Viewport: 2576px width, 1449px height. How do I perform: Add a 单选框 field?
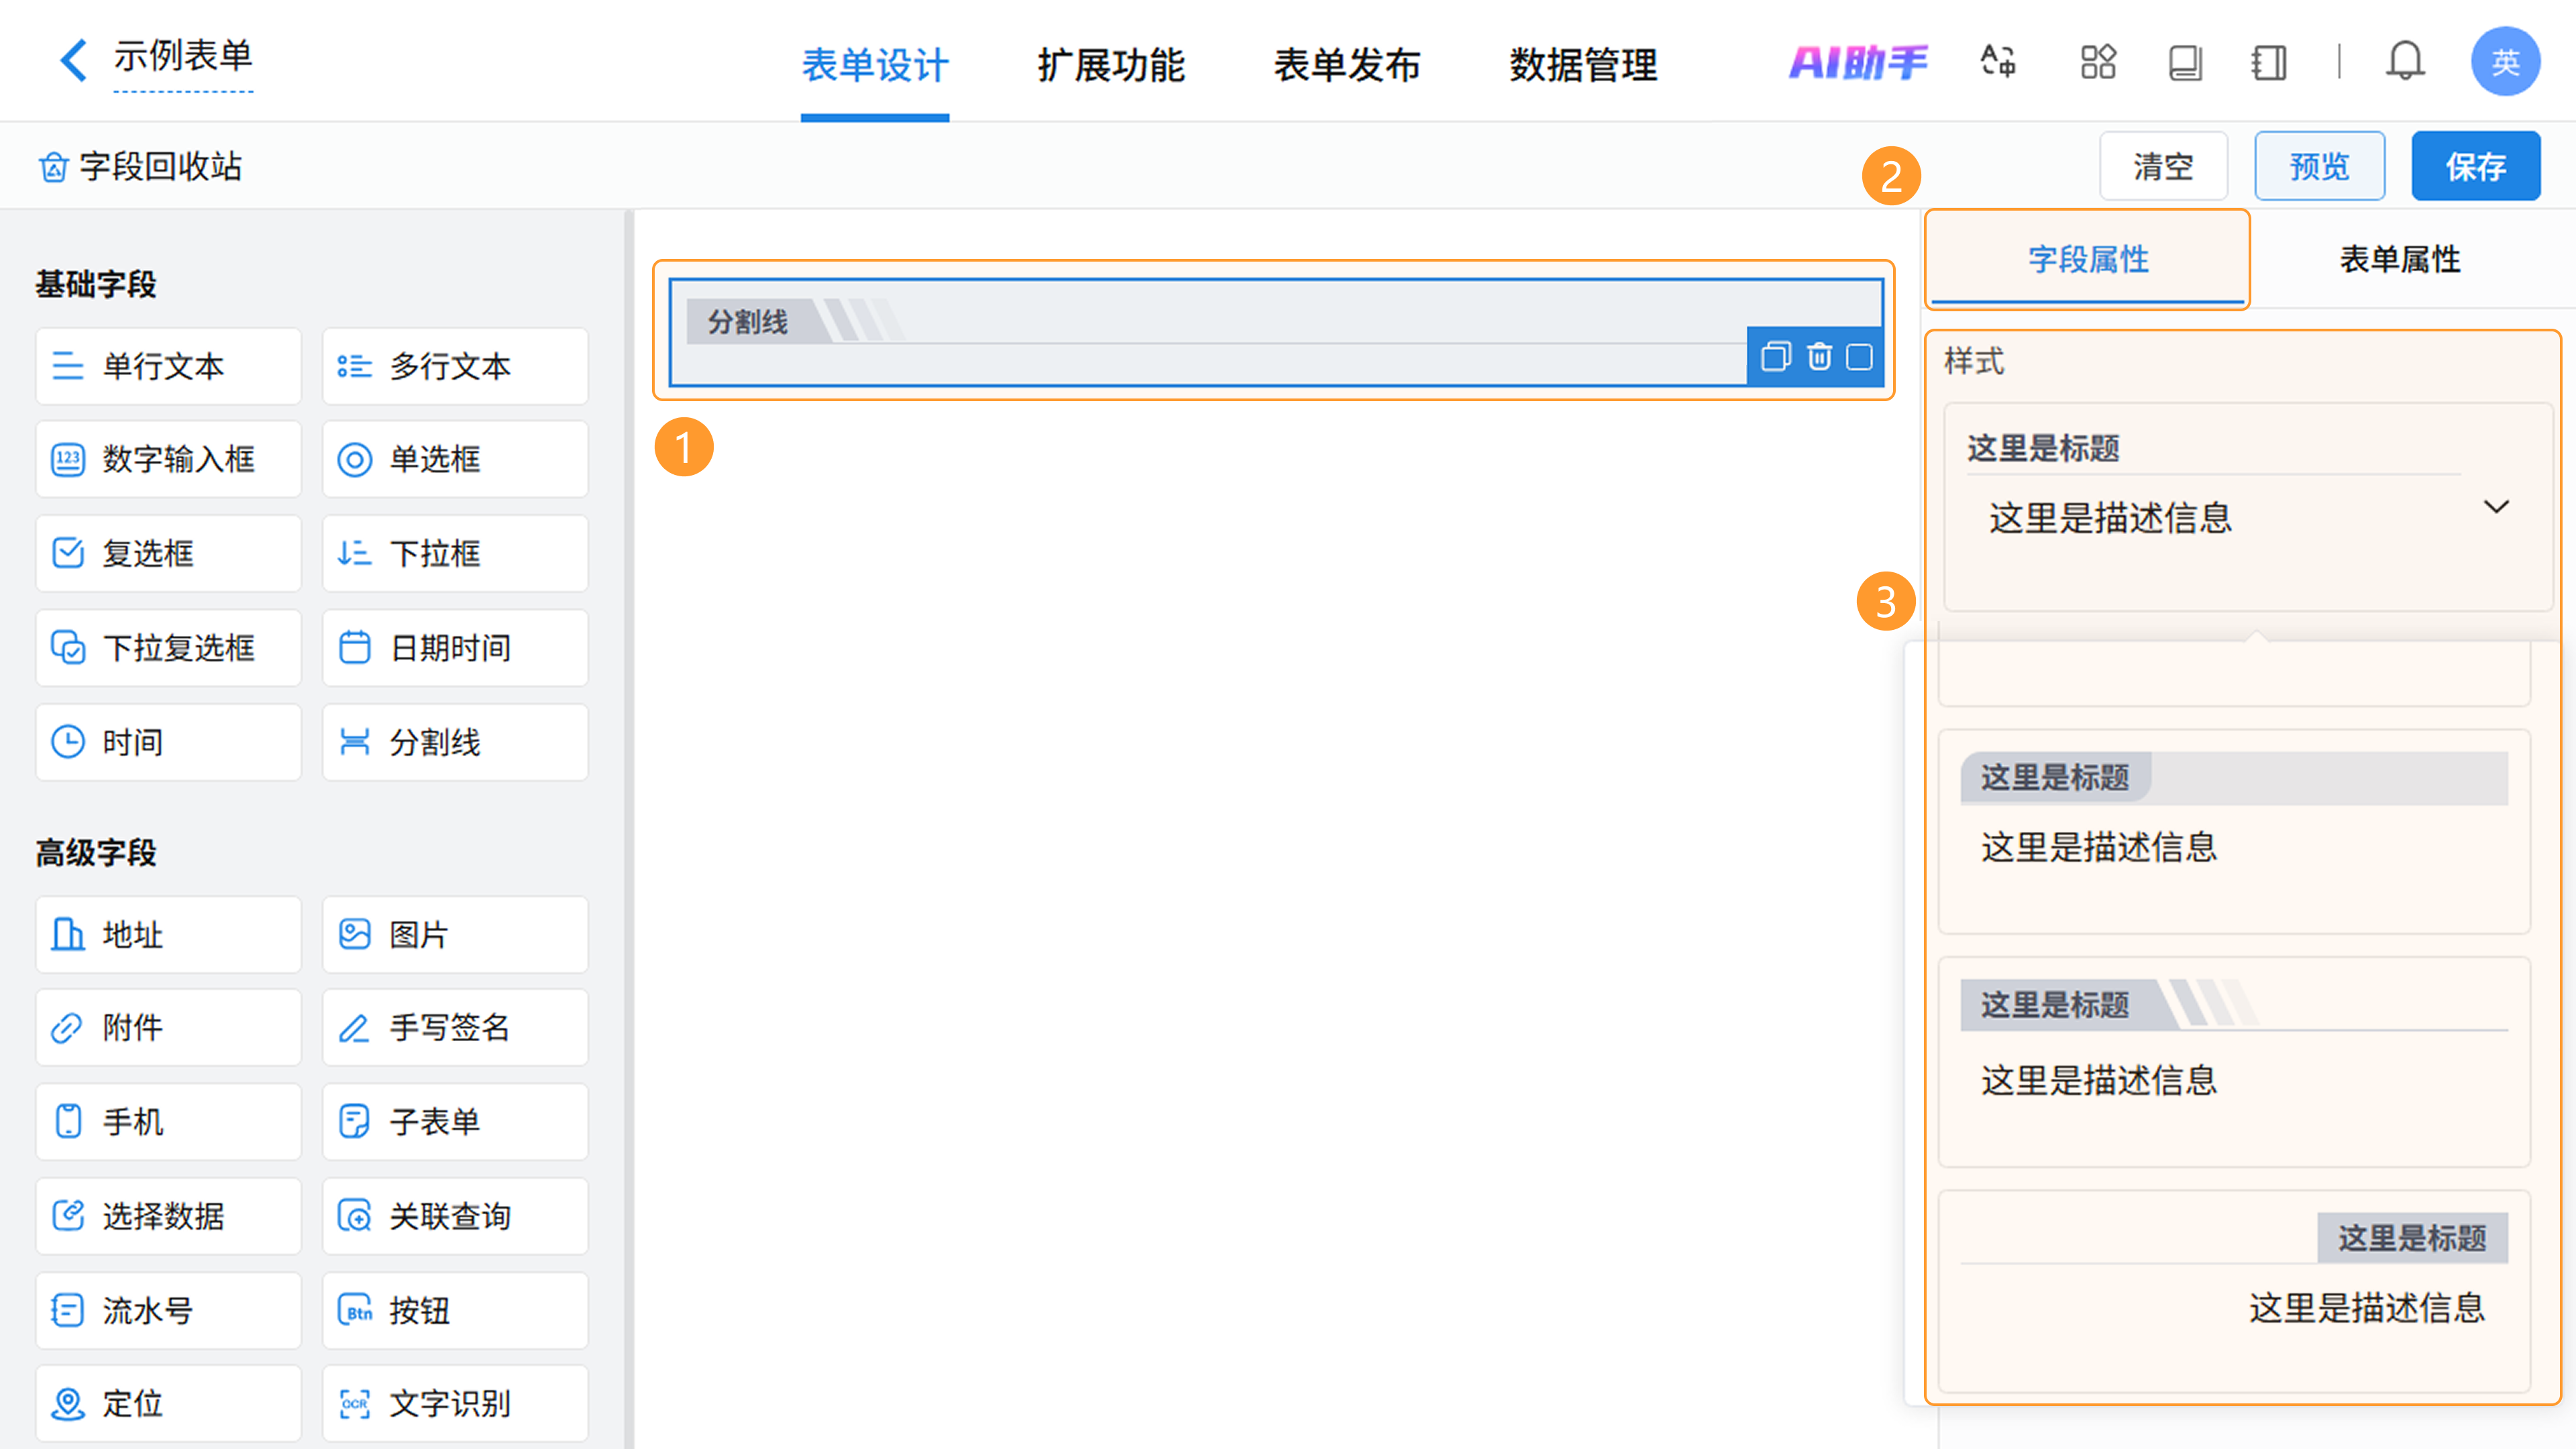[455, 459]
